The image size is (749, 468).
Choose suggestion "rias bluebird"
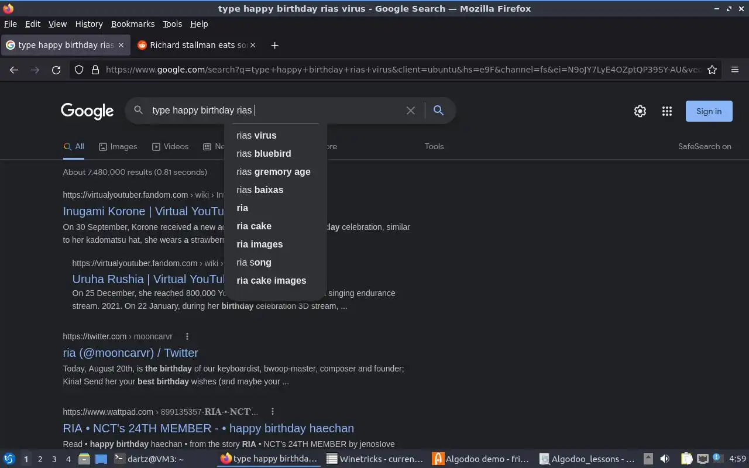pos(275,153)
